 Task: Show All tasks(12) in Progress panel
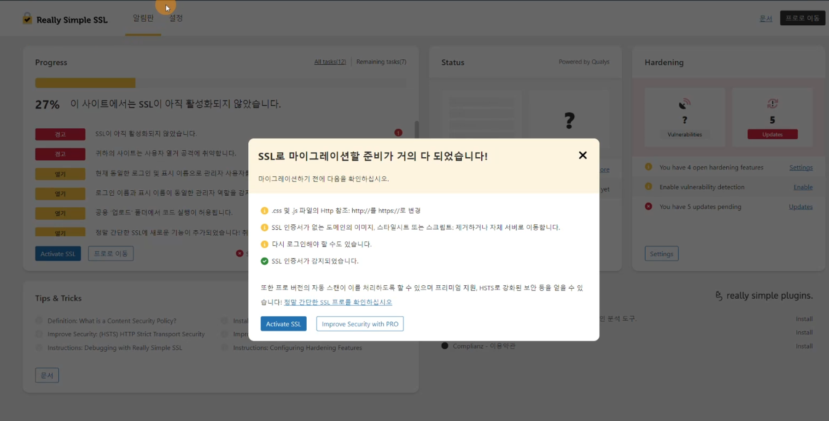point(330,62)
